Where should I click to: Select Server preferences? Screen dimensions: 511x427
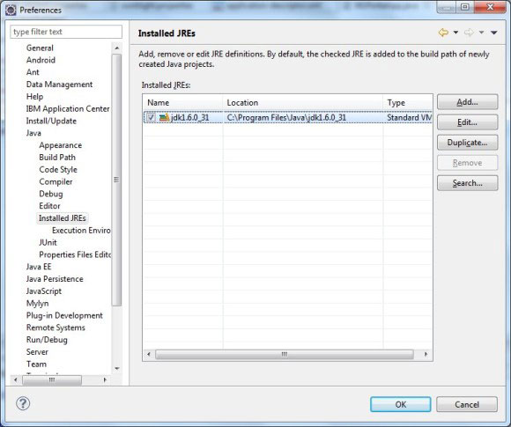pyautogui.click(x=37, y=352)
